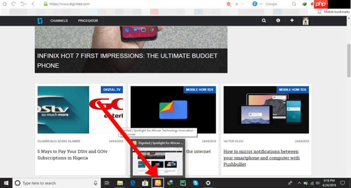This screenshot has width=351, height=188.
Task: Open the user avatar in navbar
Action: coord(306,21)
